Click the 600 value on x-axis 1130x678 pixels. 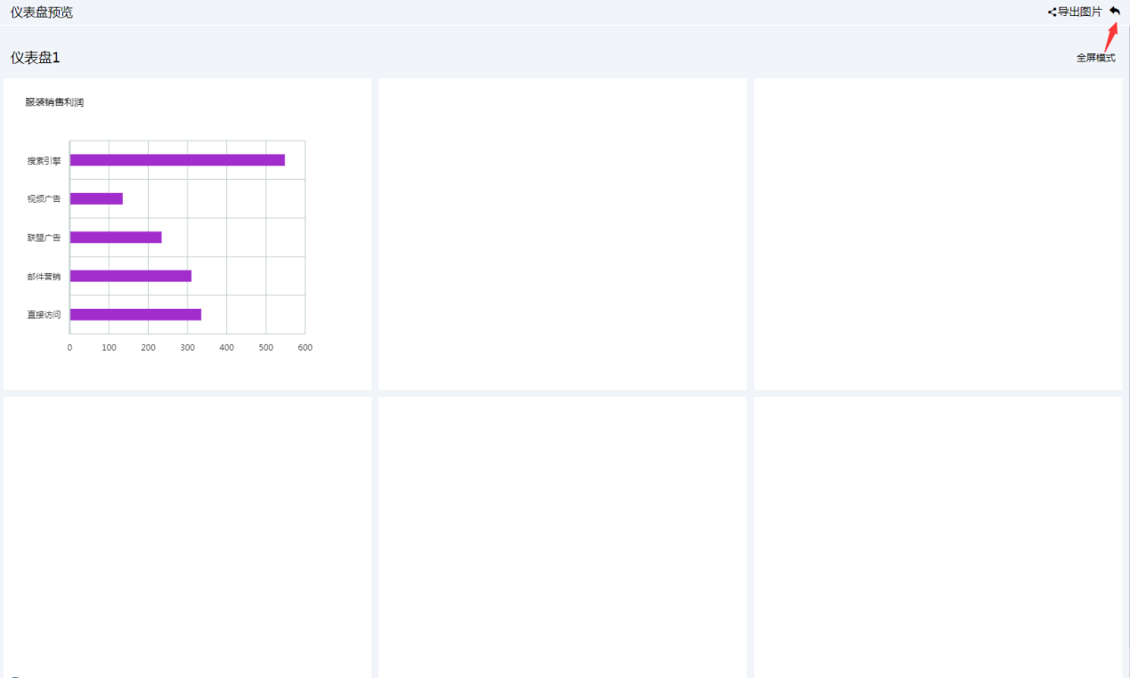pos(305,348)
